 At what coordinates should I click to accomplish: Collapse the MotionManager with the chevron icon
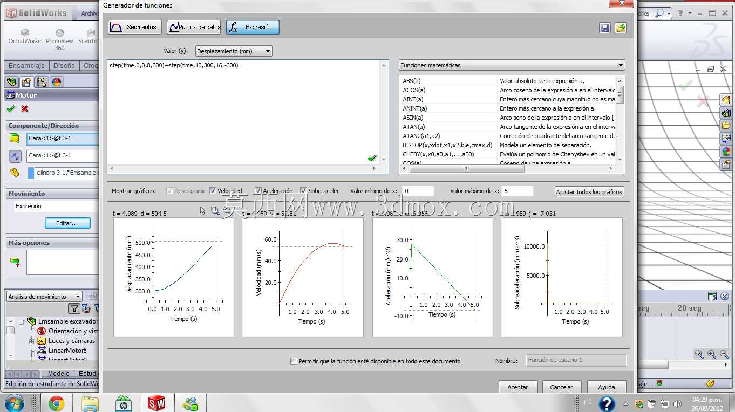click(724, 296)
